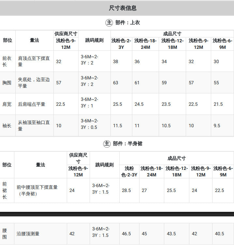Click 供应商尺寸 header in 上衣 table

pyautogui.click(x=66, y=34)
